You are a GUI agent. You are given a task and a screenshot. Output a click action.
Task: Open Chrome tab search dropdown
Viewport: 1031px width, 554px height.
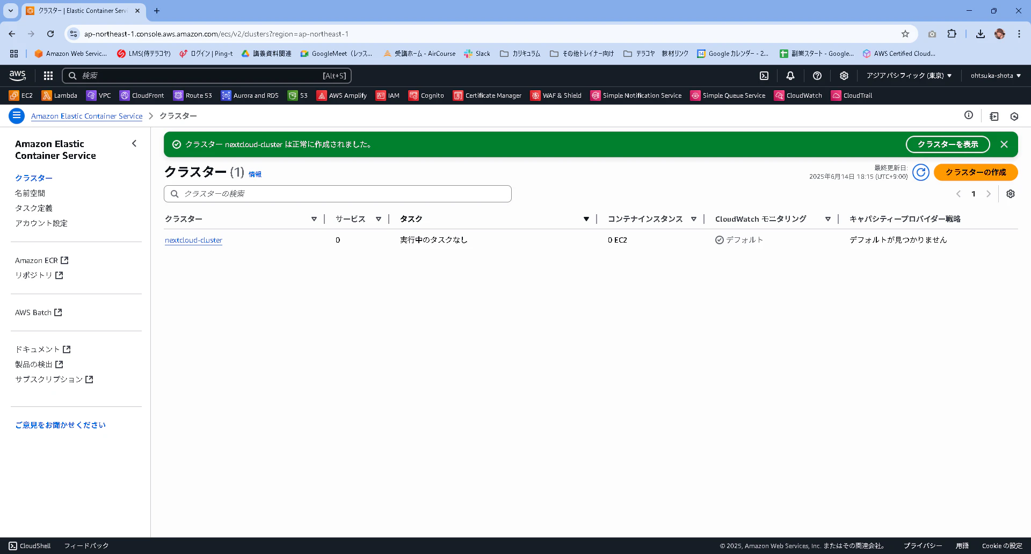pyautogui.click(x=11, y=11)
